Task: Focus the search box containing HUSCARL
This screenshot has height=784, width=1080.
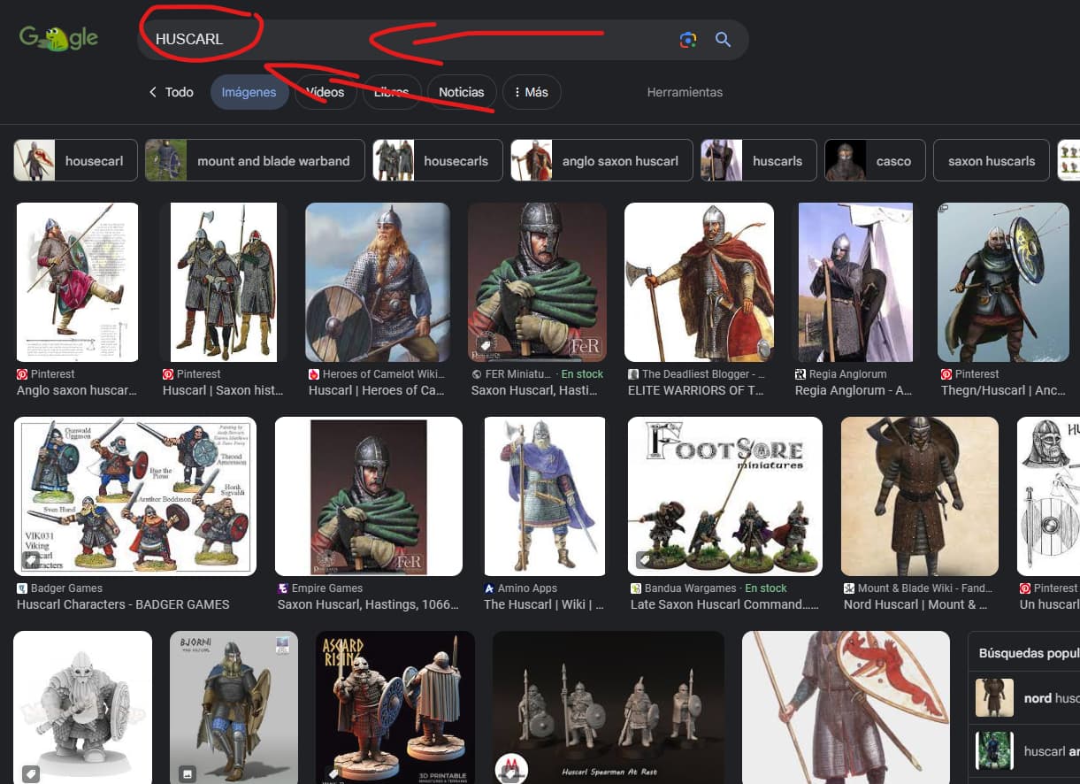Action: click(x=442, y=40)
